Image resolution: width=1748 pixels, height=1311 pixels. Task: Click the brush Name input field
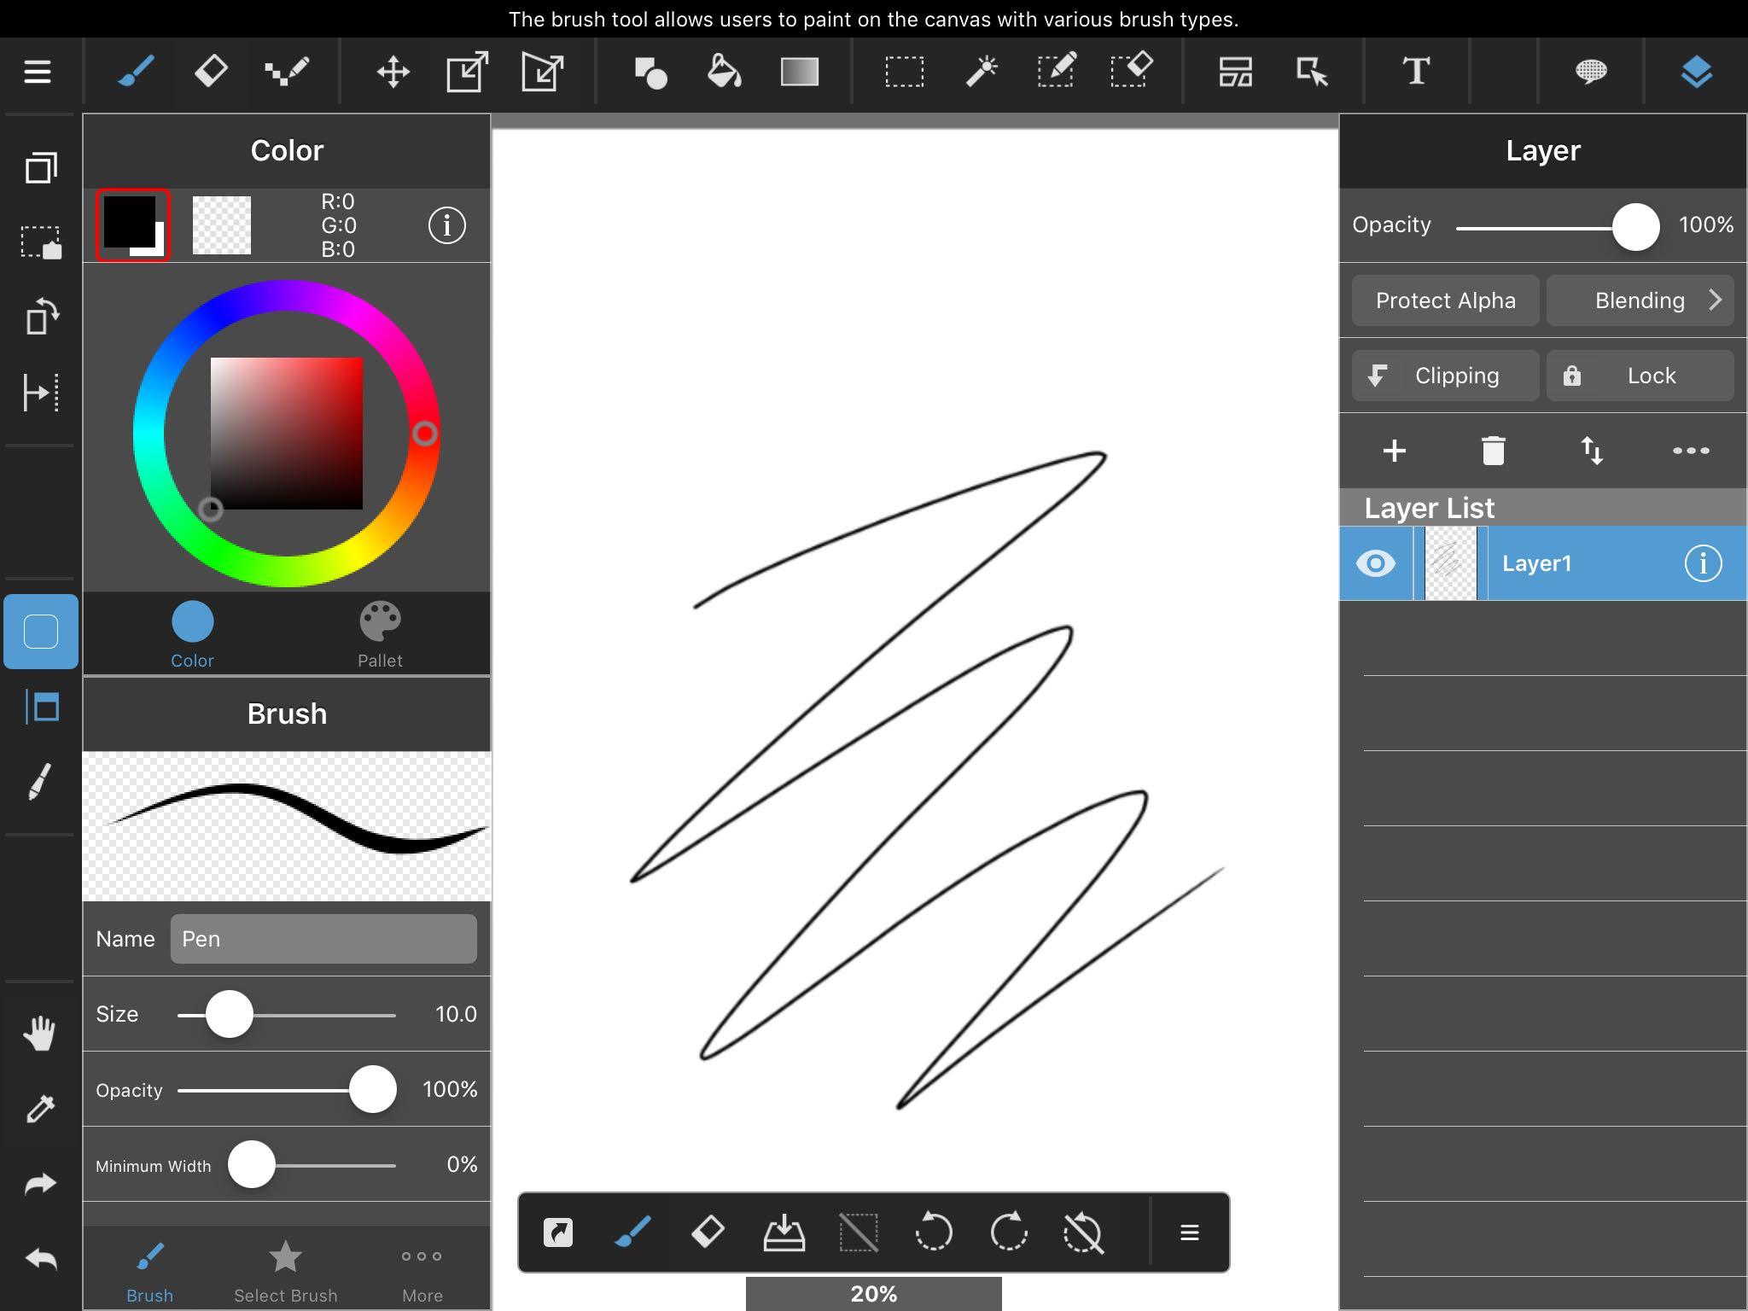pos(323,939)
